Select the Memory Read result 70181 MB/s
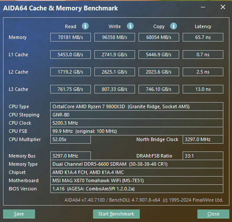This screenshot has width=232, height=222. (71, 37)
